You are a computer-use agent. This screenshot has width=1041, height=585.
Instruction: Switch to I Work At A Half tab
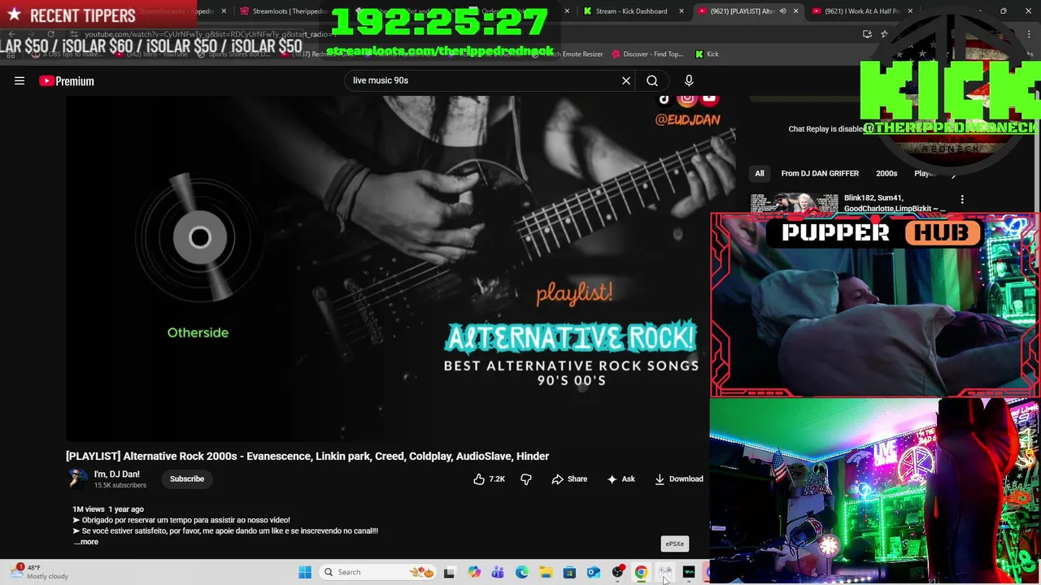pyautogui.click(x=862, y=11)
